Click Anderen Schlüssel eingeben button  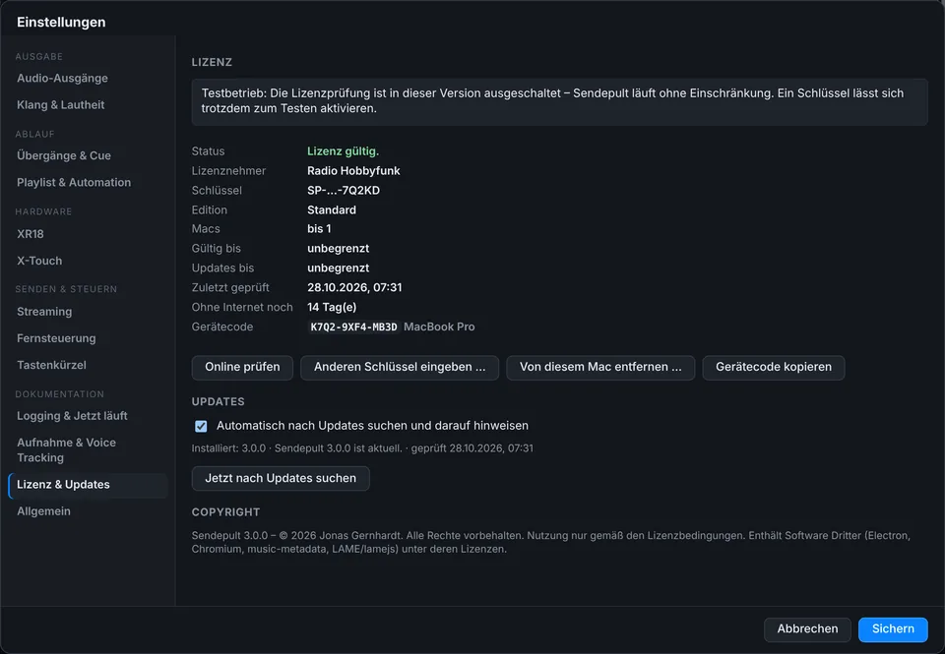(x=400, y=368)
